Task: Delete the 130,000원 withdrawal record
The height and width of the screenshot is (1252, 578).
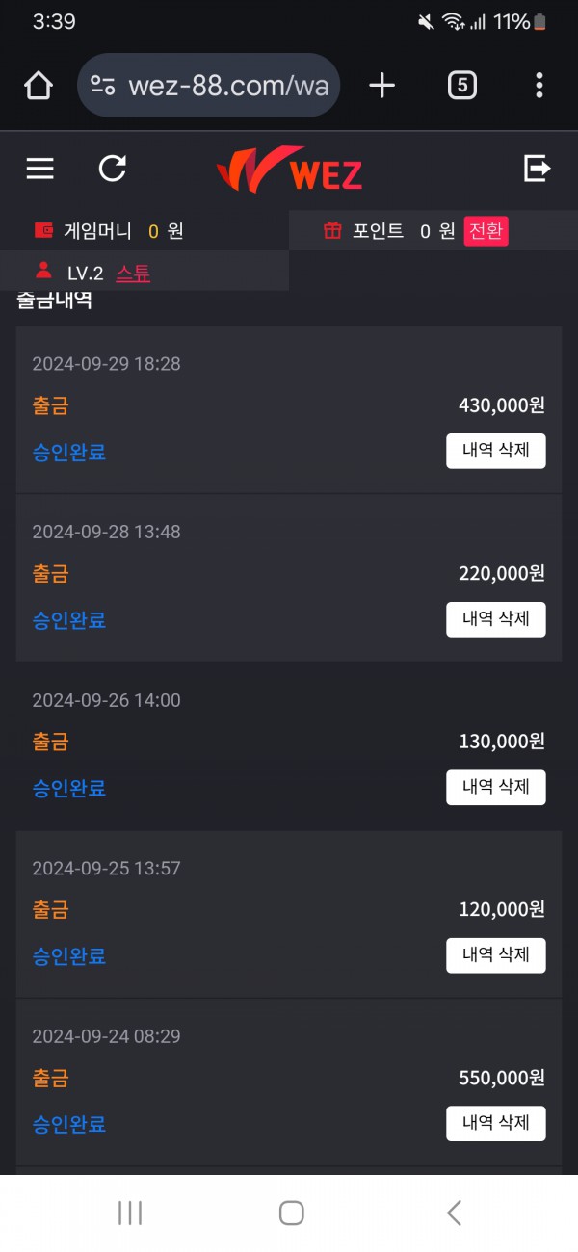Action: (x=495, y=788)
